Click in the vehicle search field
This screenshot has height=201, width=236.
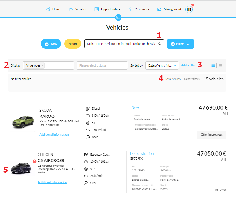[x=124, y=44]
